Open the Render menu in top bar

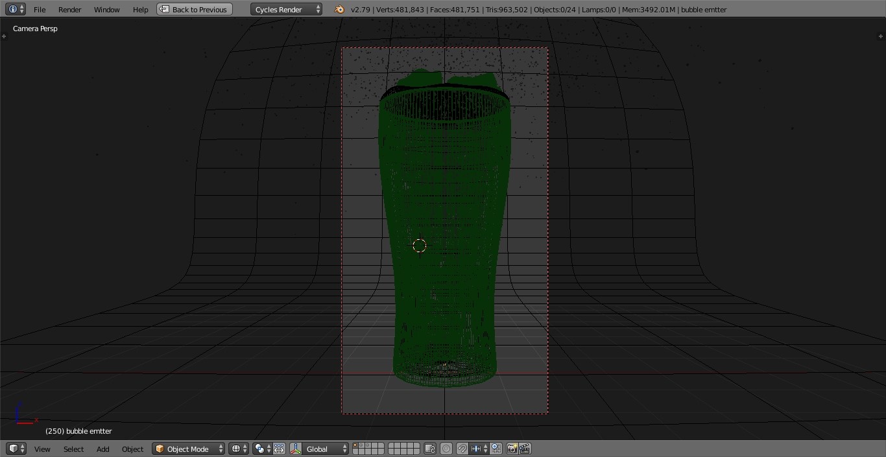pos(69,9)
